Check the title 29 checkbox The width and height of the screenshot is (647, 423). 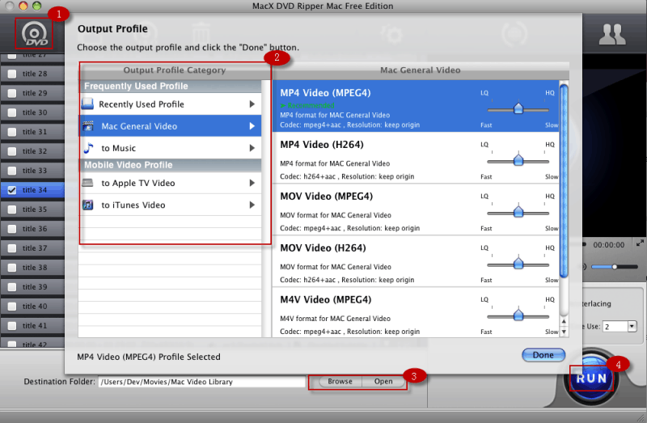pyautogui.click(x=12, y=93)
